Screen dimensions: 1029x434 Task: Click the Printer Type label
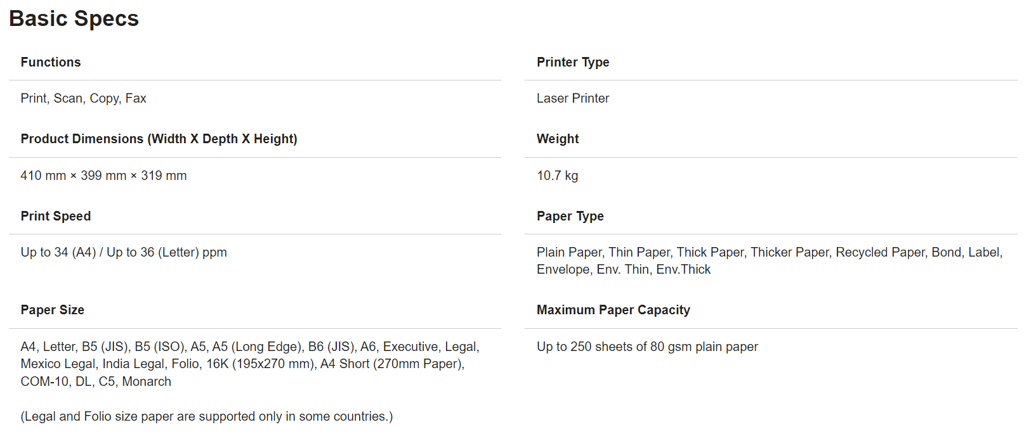pyautogui.click(x=573, y=62)
